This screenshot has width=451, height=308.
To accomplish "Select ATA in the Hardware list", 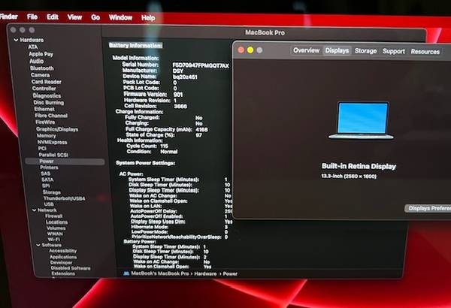I will coord(33,47).
